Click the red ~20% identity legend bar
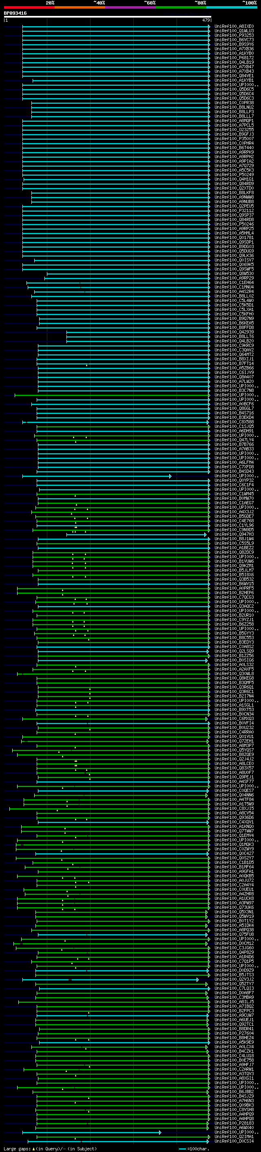Image resolution: width=261 pixels, height=1152 pixels. 29,7
